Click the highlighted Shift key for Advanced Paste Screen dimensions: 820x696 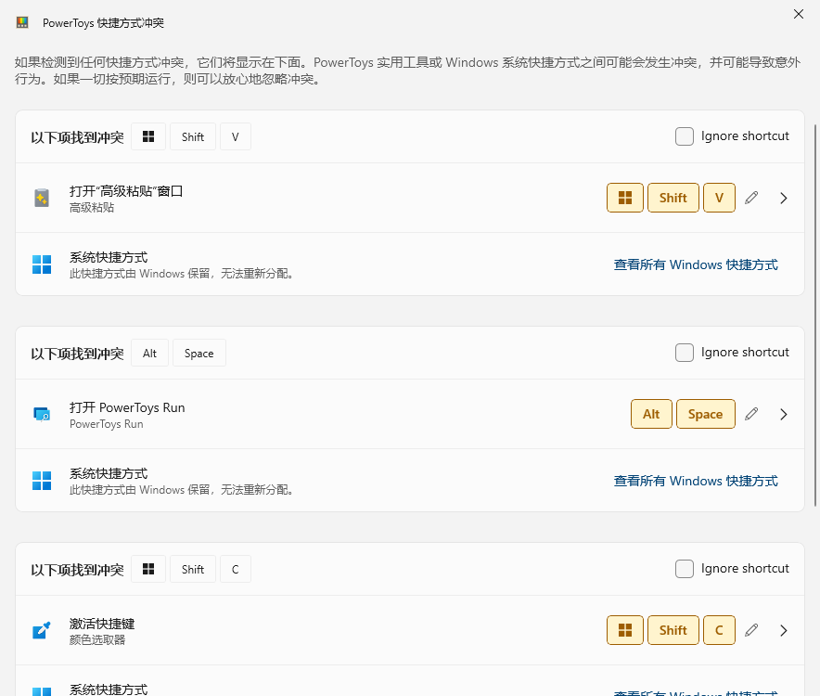point(673,198)
